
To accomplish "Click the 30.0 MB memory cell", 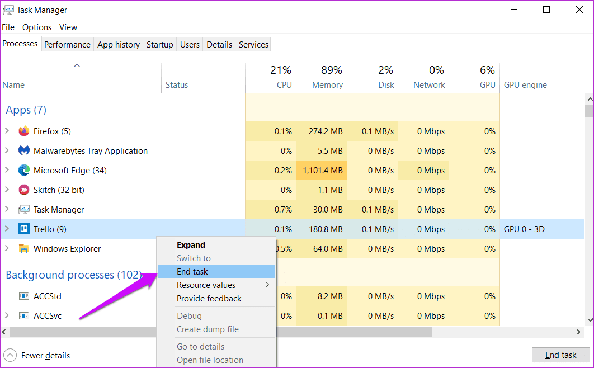I will (x=322, y=209).
